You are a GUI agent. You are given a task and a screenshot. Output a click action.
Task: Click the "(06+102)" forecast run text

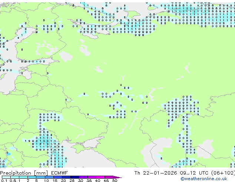[x=223, y=173]
